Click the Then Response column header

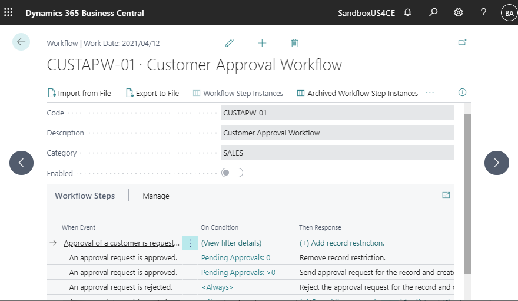(x=320, y=227)
